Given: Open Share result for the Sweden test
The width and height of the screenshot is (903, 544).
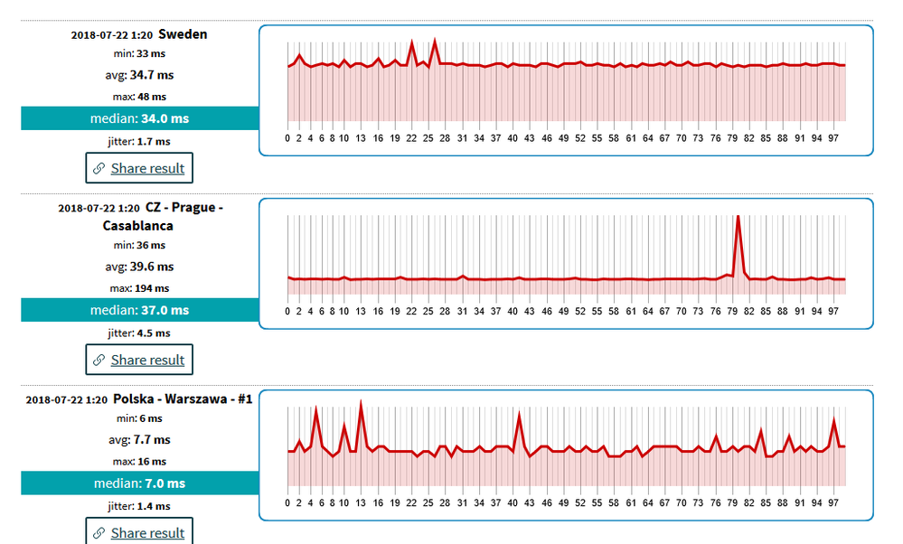Looking at the screenshot, I should point(139,168).
